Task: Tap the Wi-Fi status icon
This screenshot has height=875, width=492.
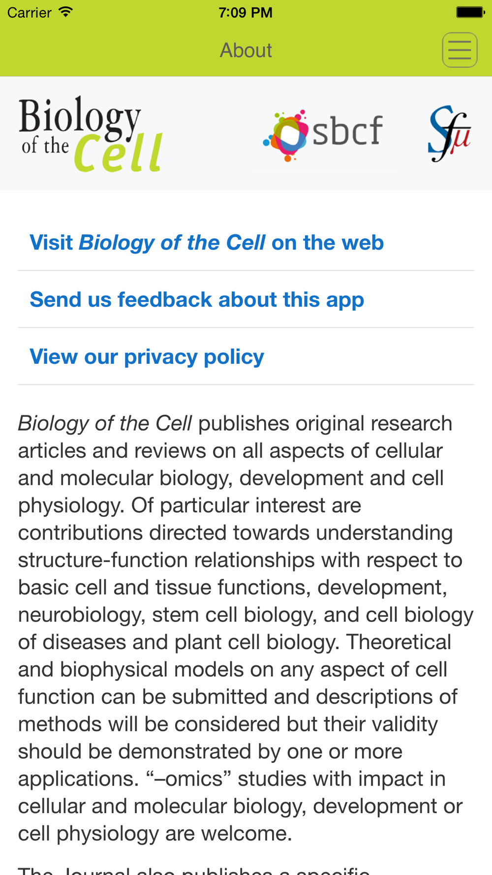Action: [x=65, y=12]
